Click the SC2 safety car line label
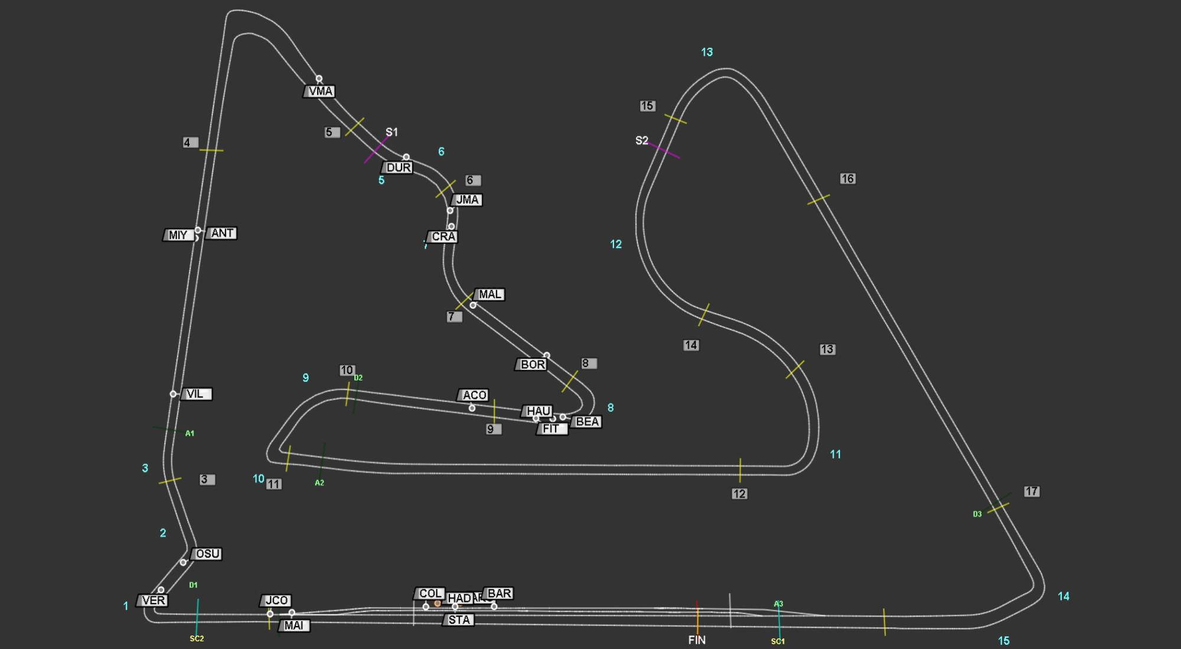Screen dimensions: 1181x649 click(x=197, y=638)
